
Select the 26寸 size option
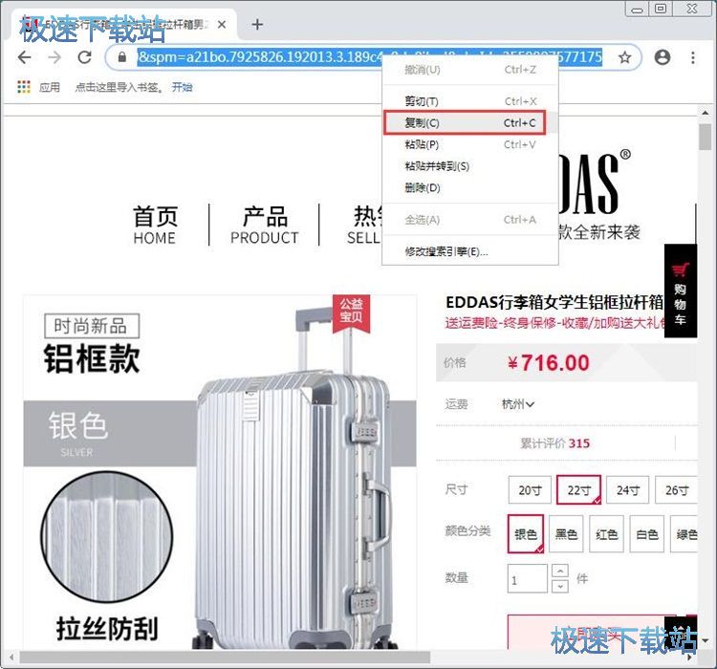pos(676,489)
